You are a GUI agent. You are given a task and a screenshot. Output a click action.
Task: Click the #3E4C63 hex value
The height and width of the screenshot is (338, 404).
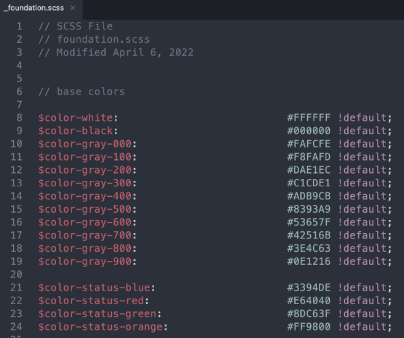tap(309, 249)
